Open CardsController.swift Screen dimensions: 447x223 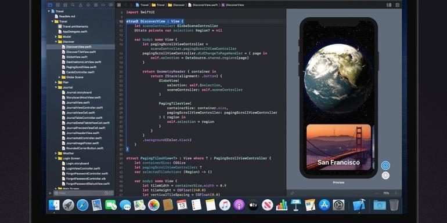tap(78, 72)
